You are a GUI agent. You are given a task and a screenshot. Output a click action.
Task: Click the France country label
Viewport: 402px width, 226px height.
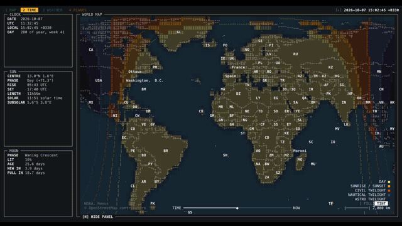238,67
